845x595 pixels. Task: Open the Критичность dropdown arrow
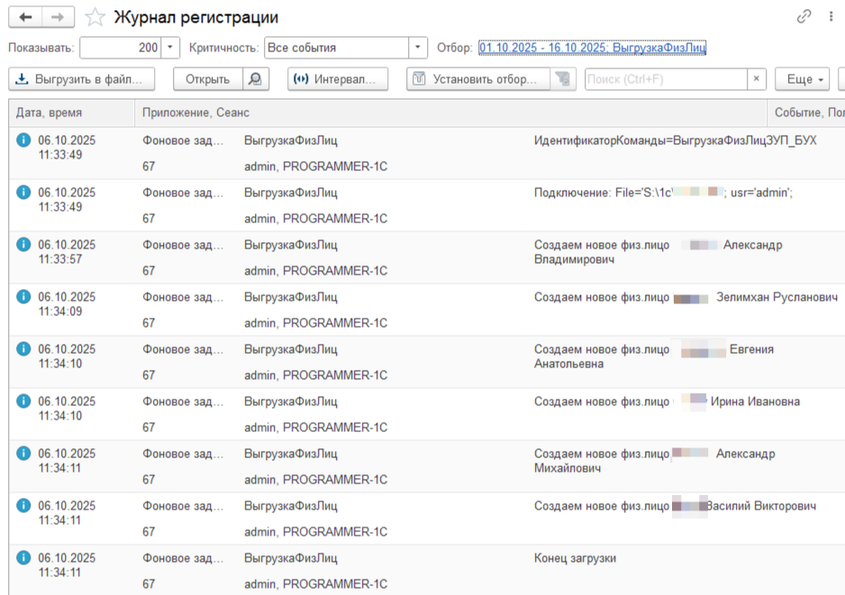418,48
